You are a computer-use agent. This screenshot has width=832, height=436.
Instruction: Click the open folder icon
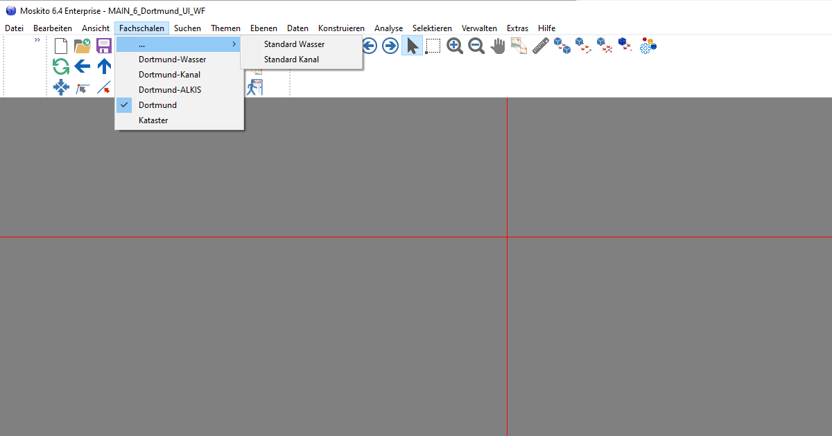point(83,46)
